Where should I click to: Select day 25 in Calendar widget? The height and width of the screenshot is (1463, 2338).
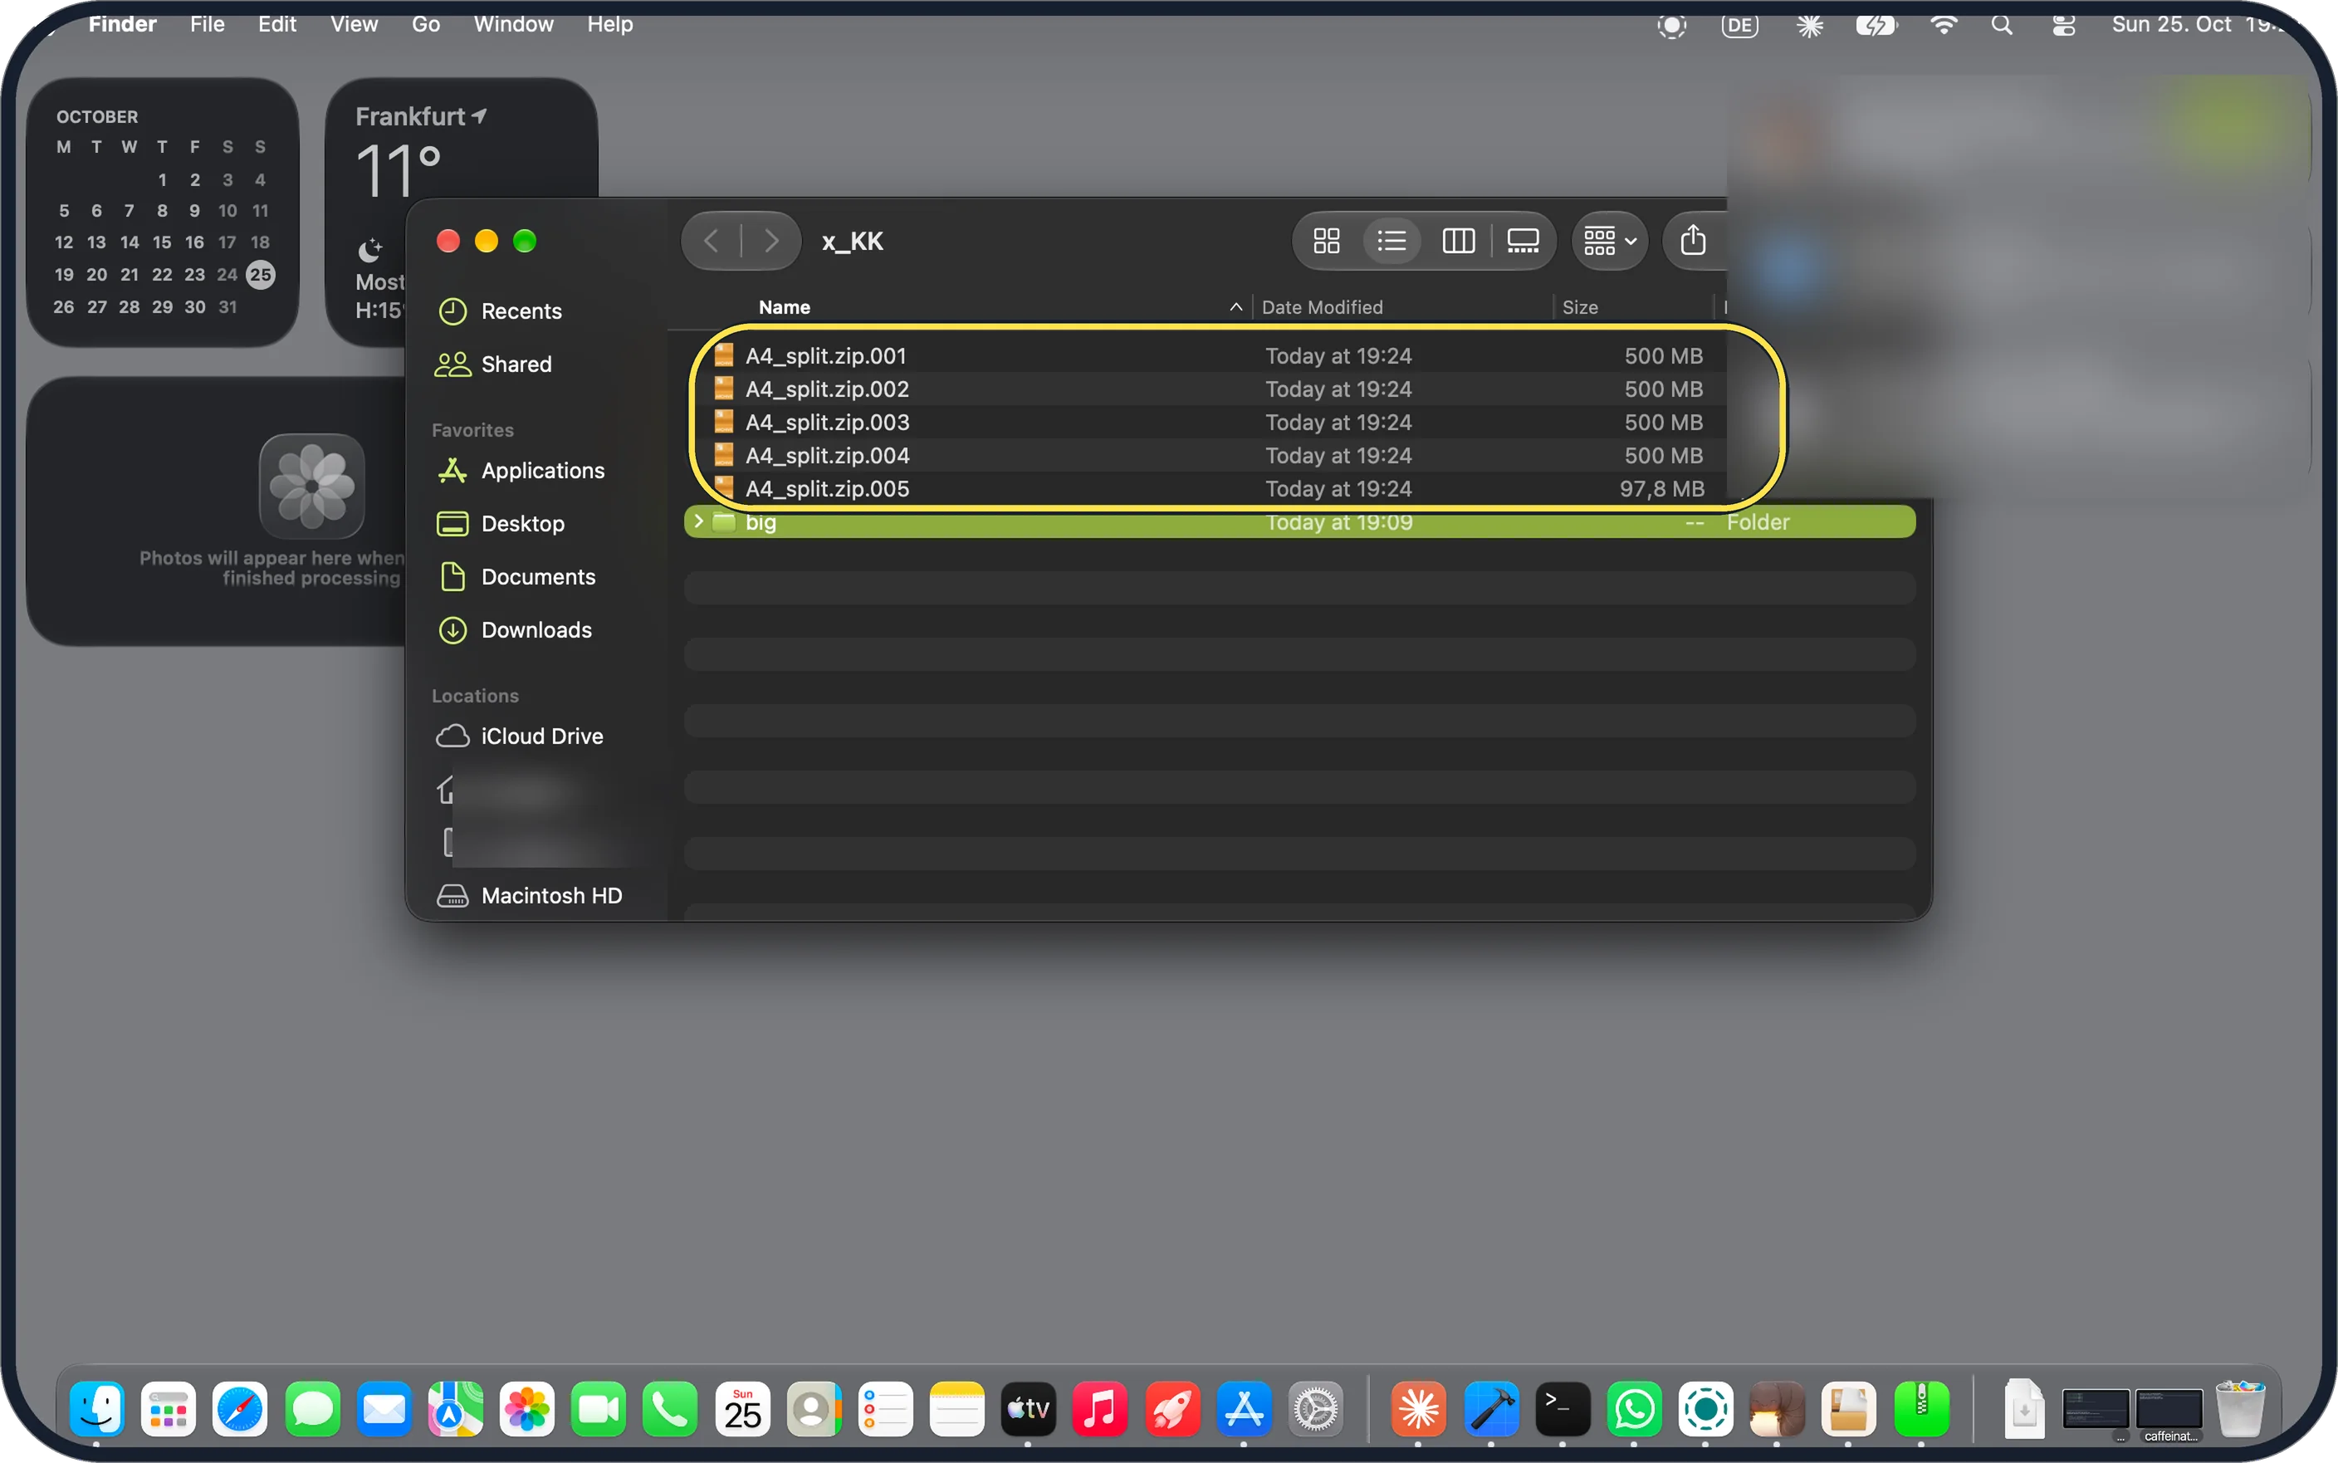click(x=260, y=275)
